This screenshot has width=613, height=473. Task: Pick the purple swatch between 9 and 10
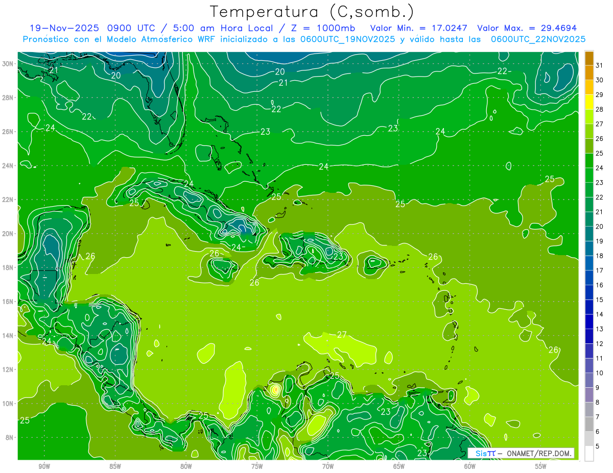point(589,380)
